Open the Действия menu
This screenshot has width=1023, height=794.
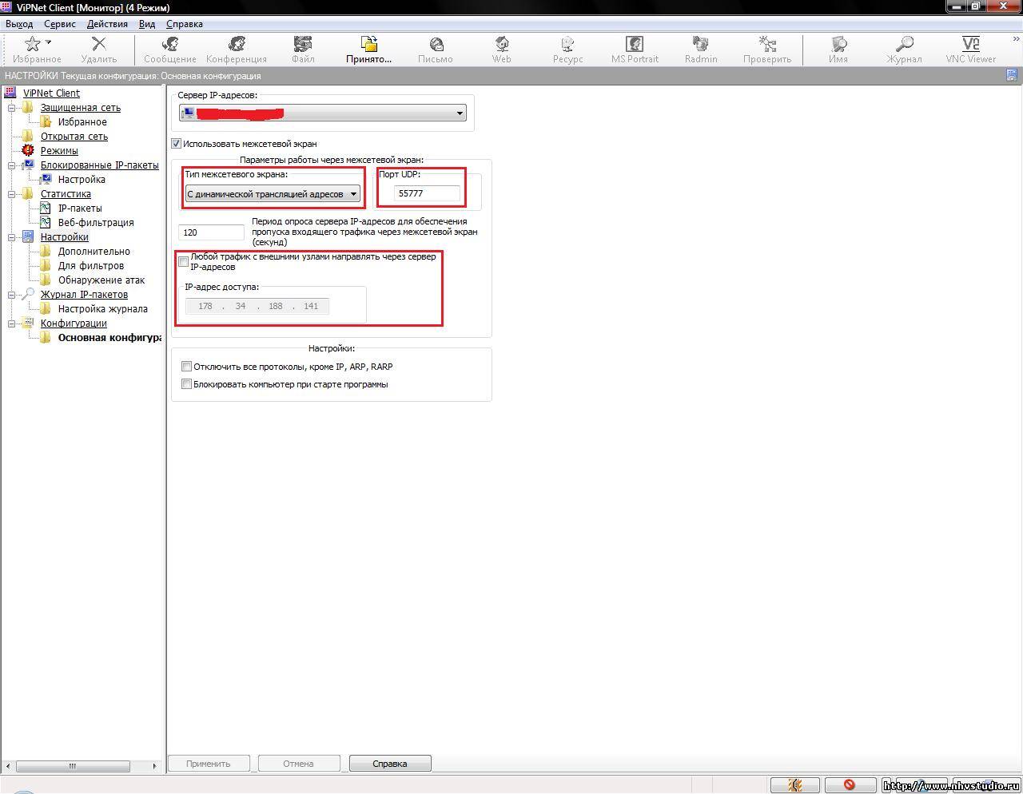point(107,24)
